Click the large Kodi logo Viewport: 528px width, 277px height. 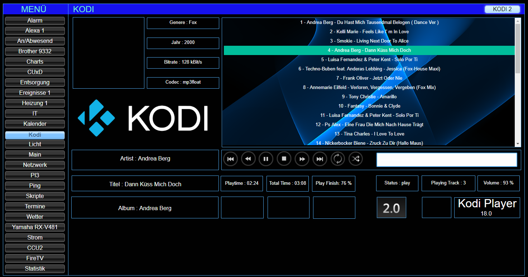(x=143, y=118)
